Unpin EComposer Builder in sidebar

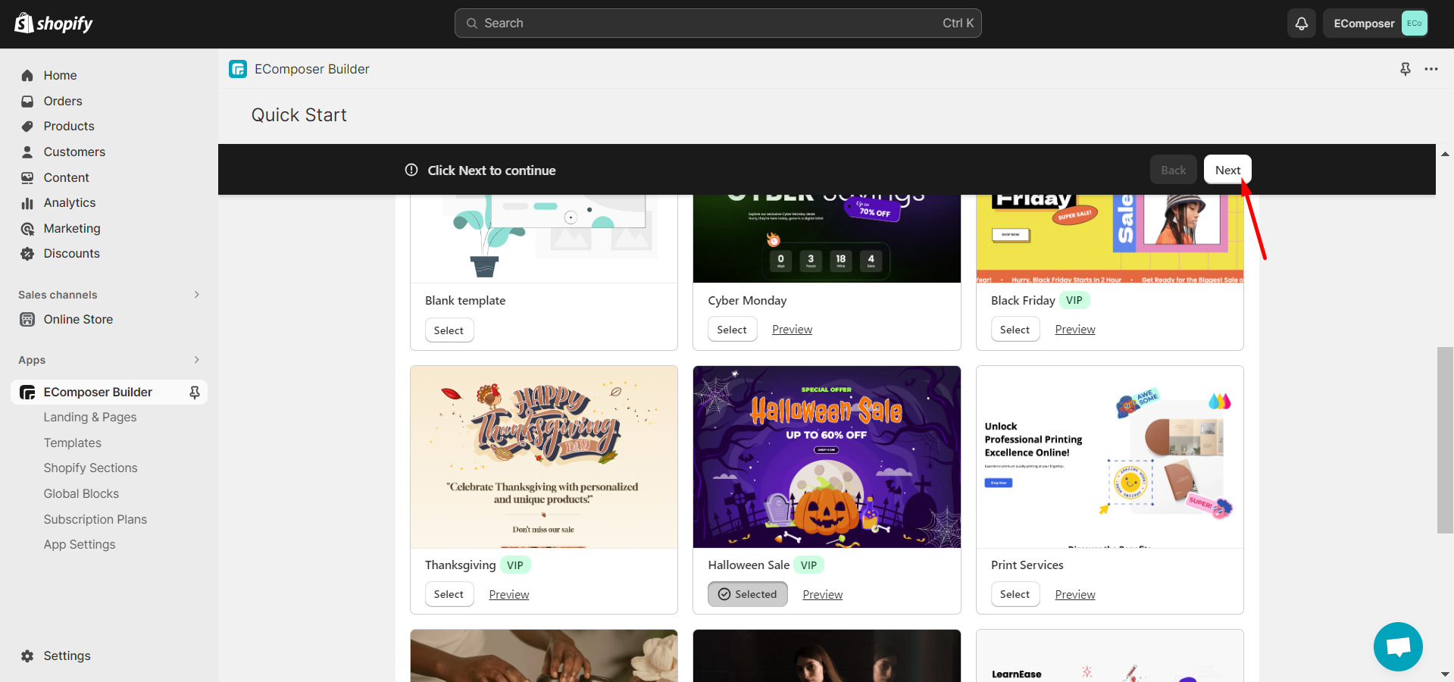tap(195, 392)
